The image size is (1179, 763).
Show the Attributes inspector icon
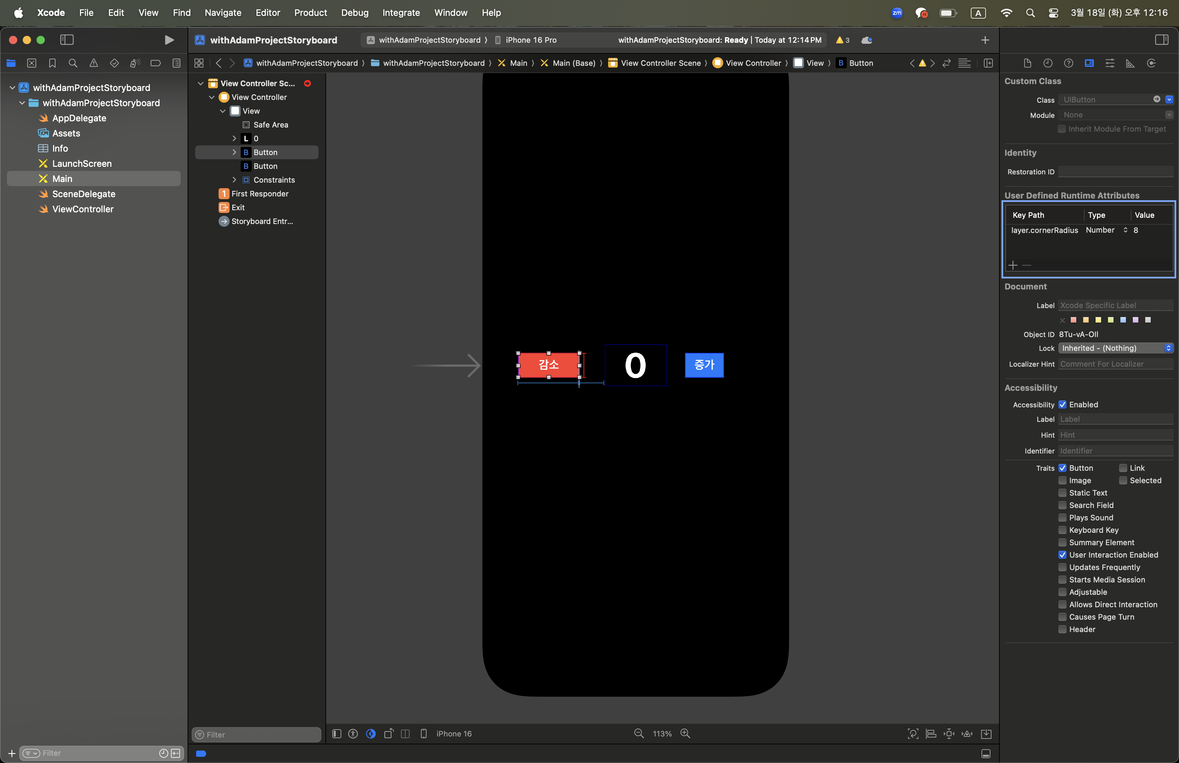pyautogui.click(x=1110, y=63)
